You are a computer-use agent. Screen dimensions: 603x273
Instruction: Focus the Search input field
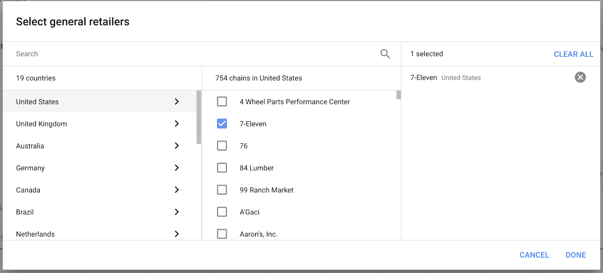tap(188, 54)
